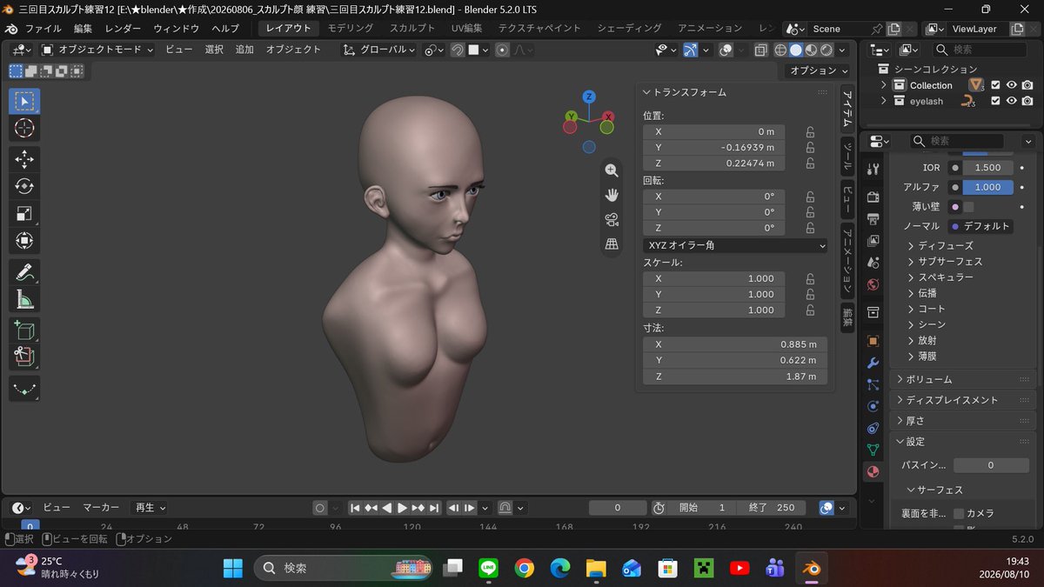Select the Select Box tool
Viewport: 1044px width, 587px height.
(x=24, y=101)
